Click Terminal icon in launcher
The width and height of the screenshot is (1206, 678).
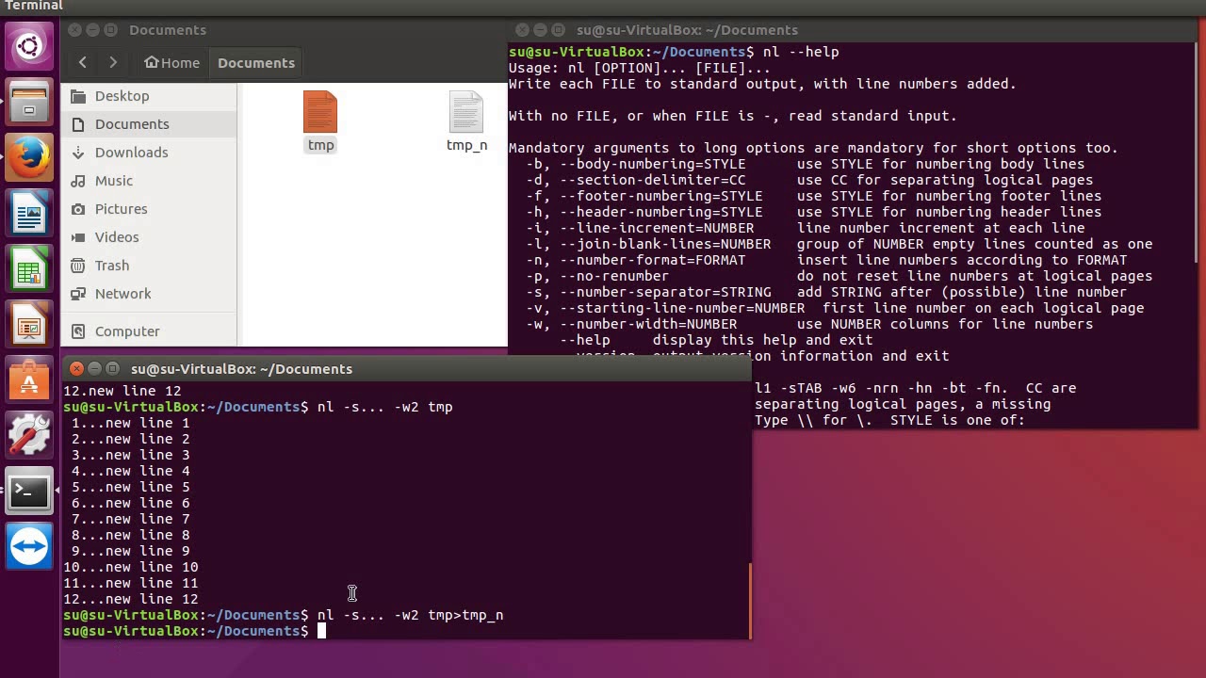pos(29,491)
